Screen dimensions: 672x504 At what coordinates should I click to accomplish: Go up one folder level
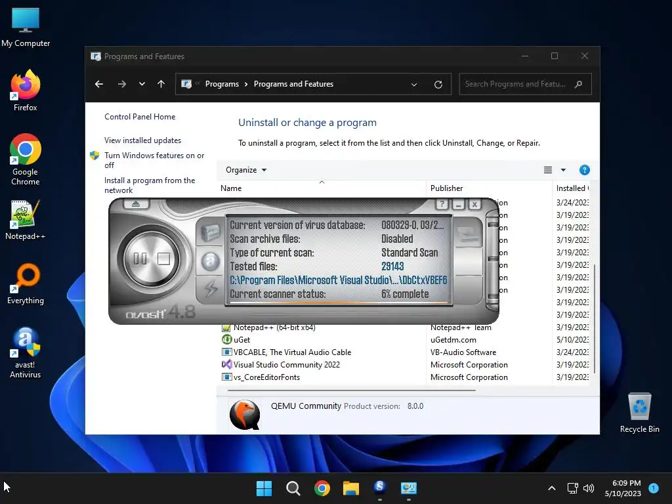(161, 84)
